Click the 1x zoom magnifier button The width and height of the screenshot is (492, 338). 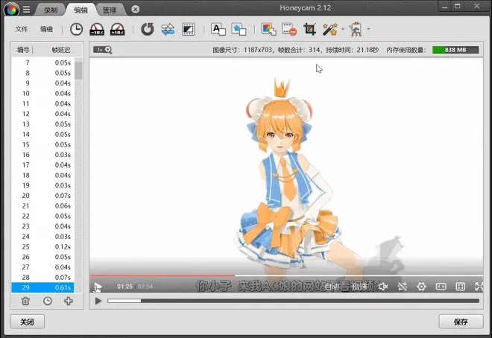[x=103, y=49]
